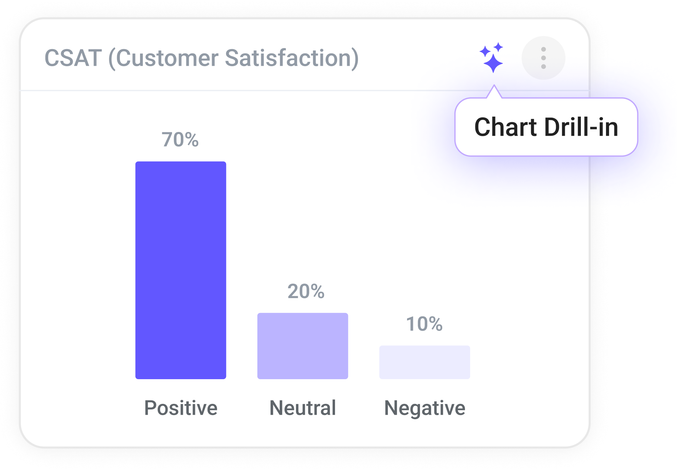677x469 pixels.
Task: Click the 70% value label
Action: tap(180, 140)
